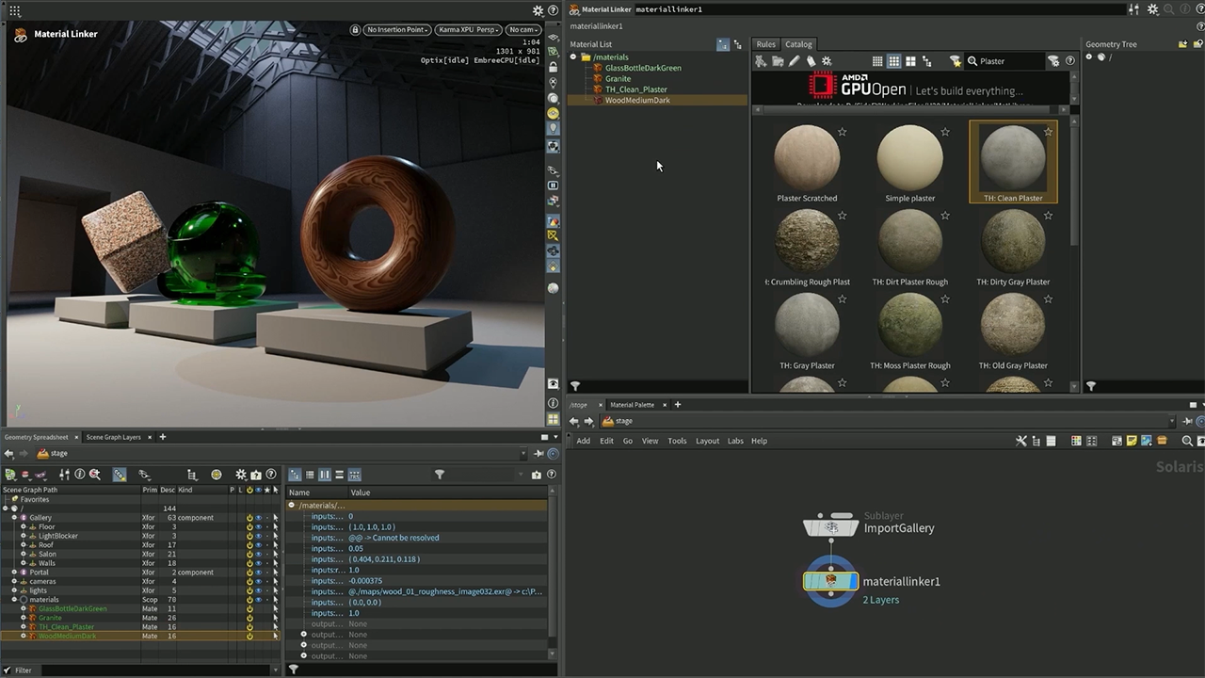
Task: Expand the Portal prim in scene graph
Action: (x=14, y=573)
